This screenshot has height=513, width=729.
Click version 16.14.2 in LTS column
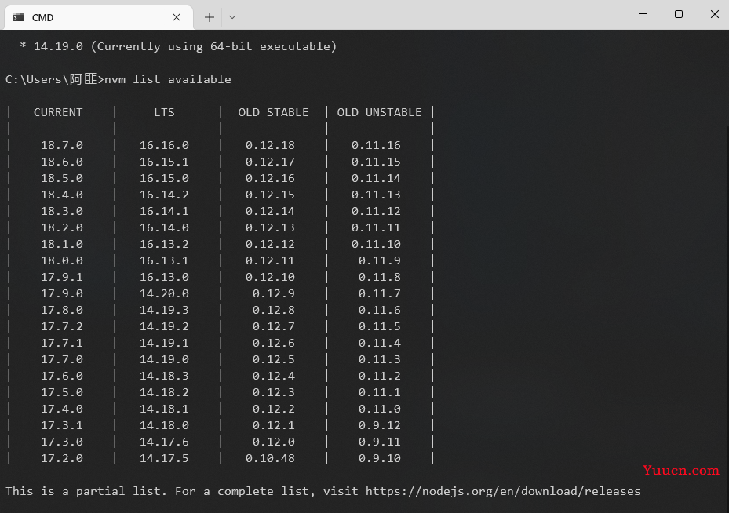point(165,195)
